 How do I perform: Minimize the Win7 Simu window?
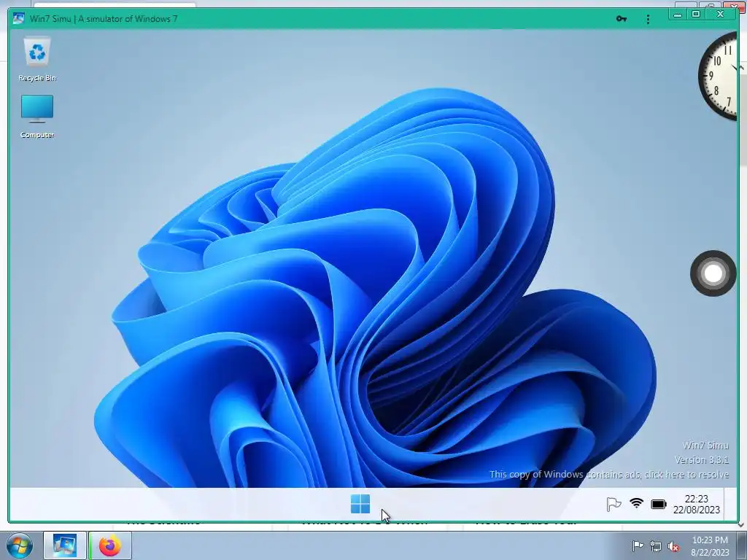pos(678,15)
